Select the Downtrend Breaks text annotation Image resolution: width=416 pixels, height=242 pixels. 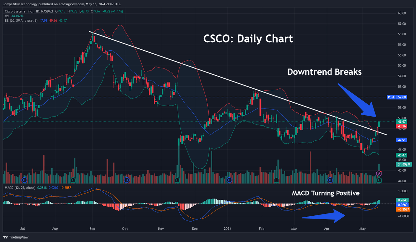[x=324, y=72]
